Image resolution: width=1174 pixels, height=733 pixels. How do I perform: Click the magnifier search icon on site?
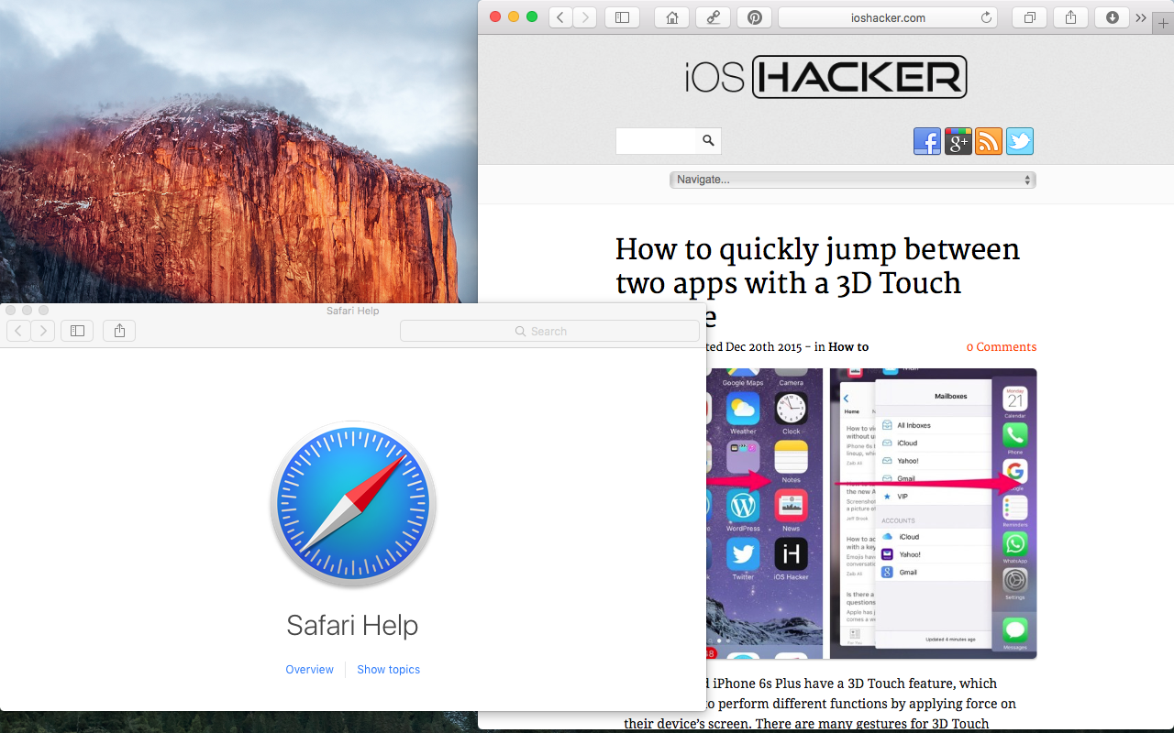[x=709, y=141]
